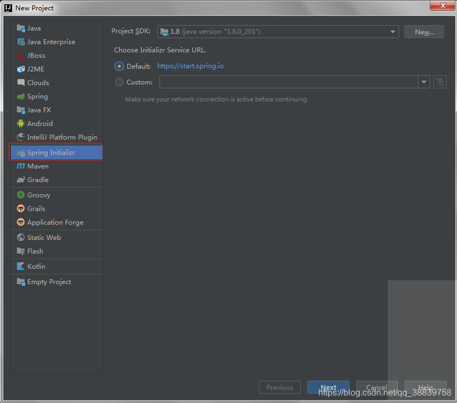Click the IntelliJ Platform Plugin icon
The height and width of the screenshot is (403, 457).
click(x=21, y=137)
